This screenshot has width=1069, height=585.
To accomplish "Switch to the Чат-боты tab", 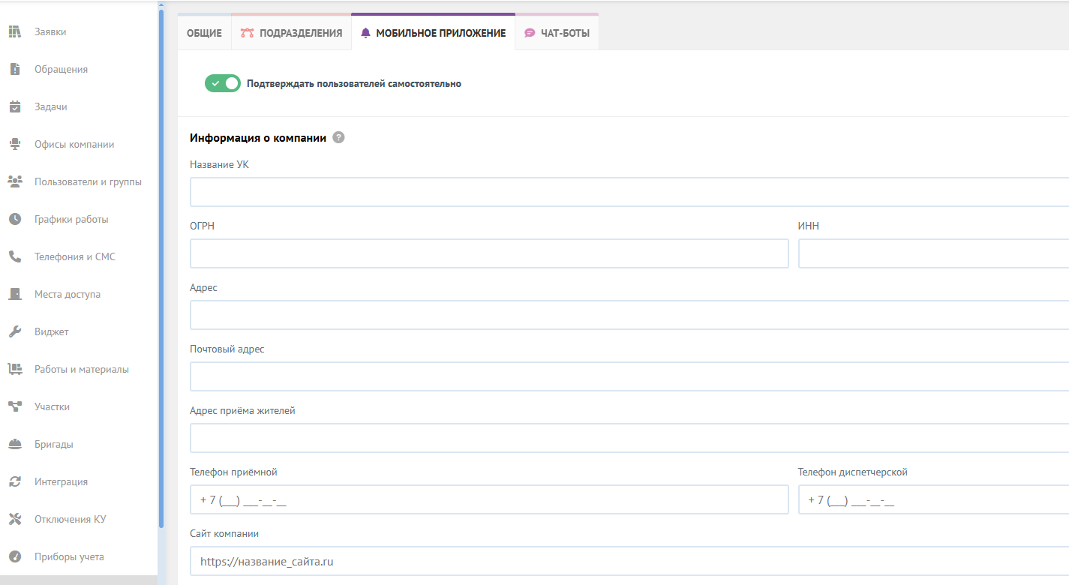I will (557, 33).
